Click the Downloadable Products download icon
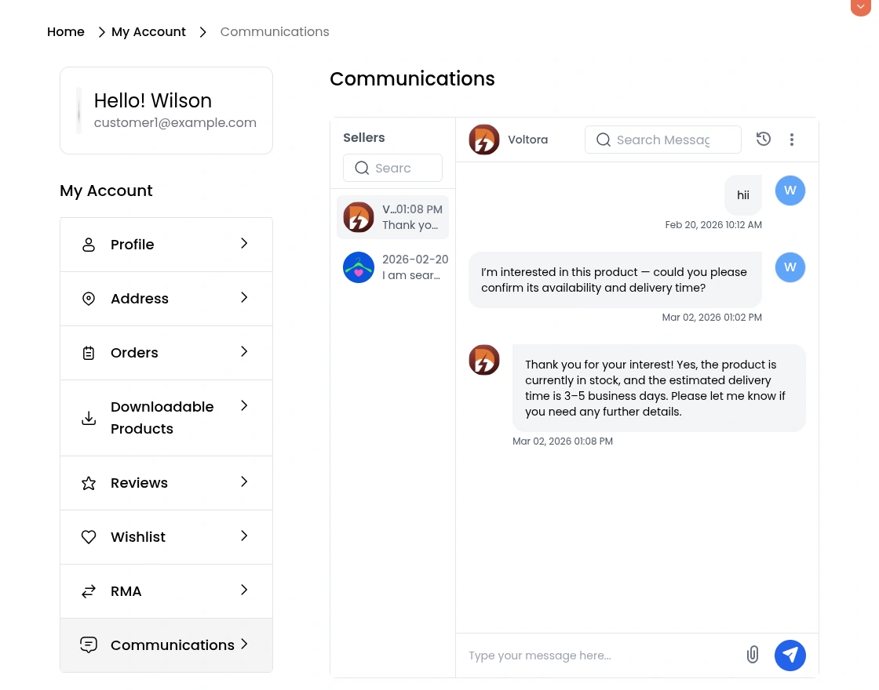This screenshot has height=690, width=879. click(x=89, y=417)
